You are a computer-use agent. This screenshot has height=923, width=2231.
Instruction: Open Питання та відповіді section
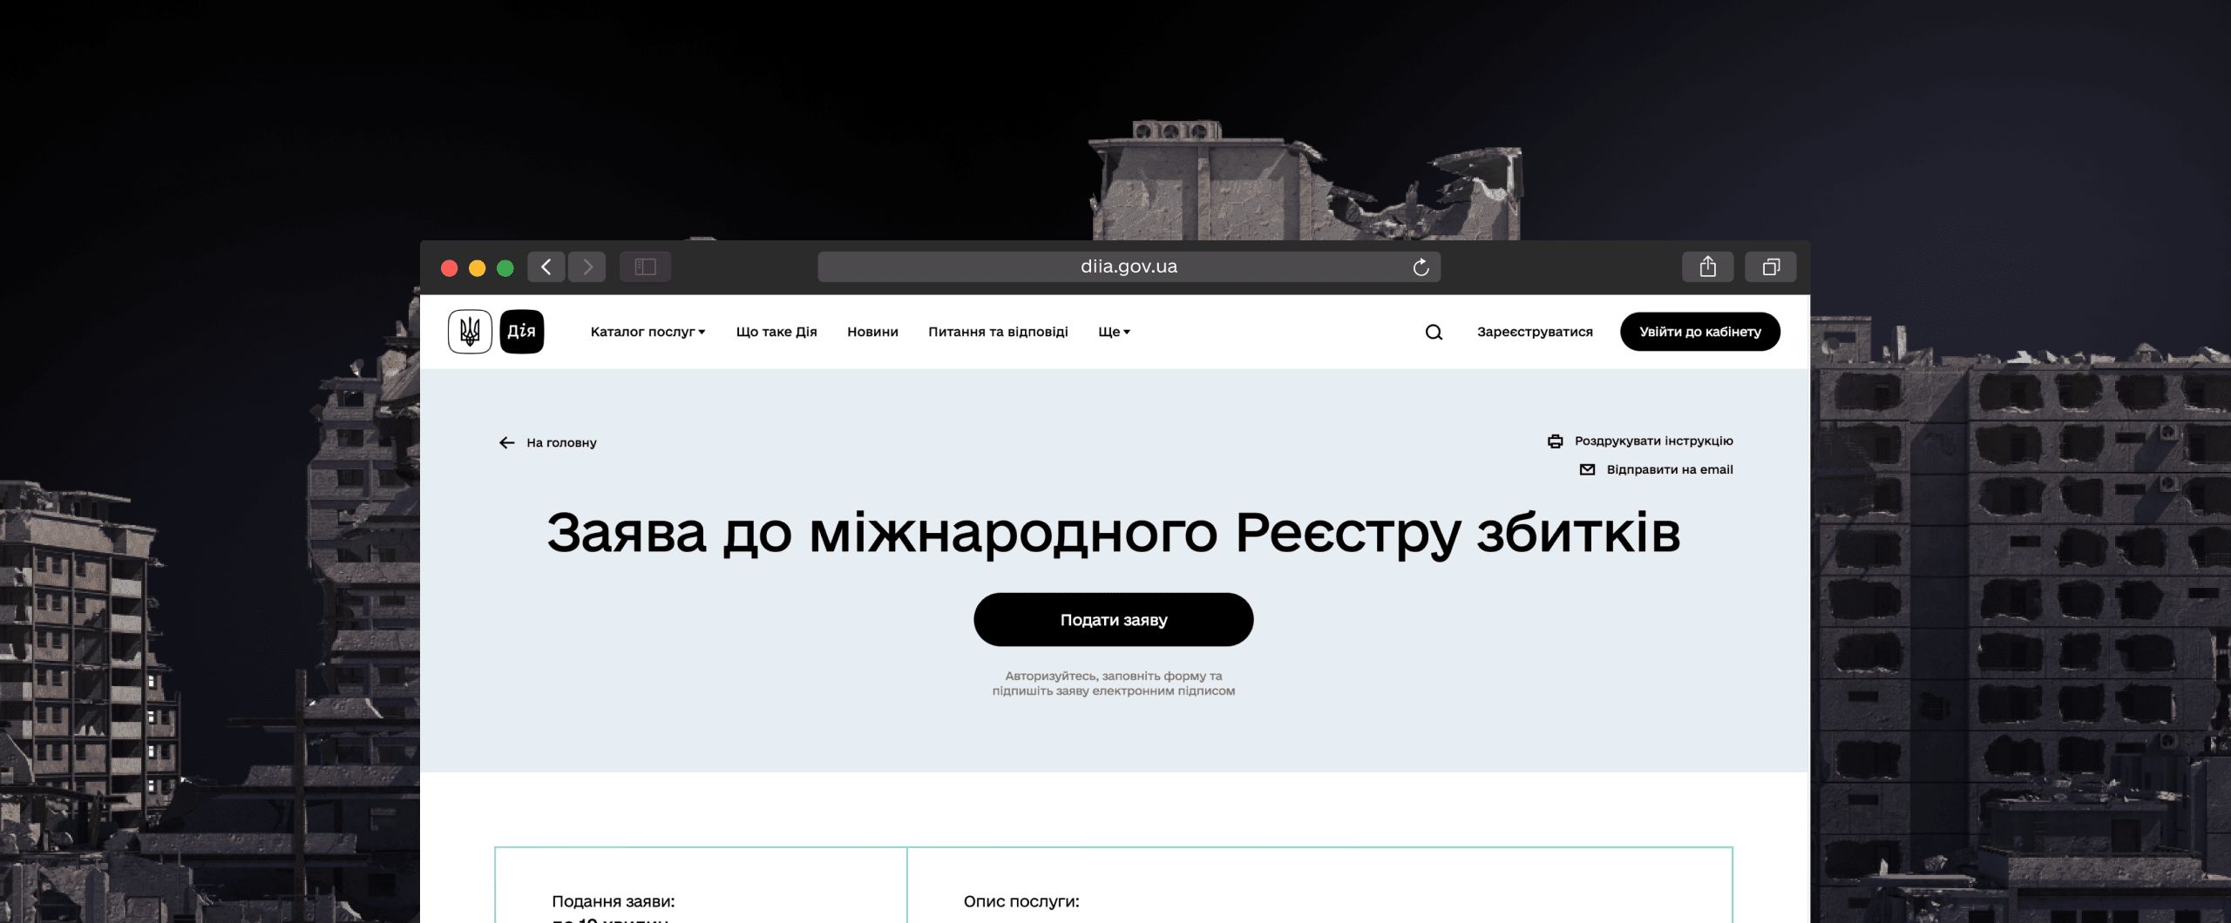[x=998, y=332]
